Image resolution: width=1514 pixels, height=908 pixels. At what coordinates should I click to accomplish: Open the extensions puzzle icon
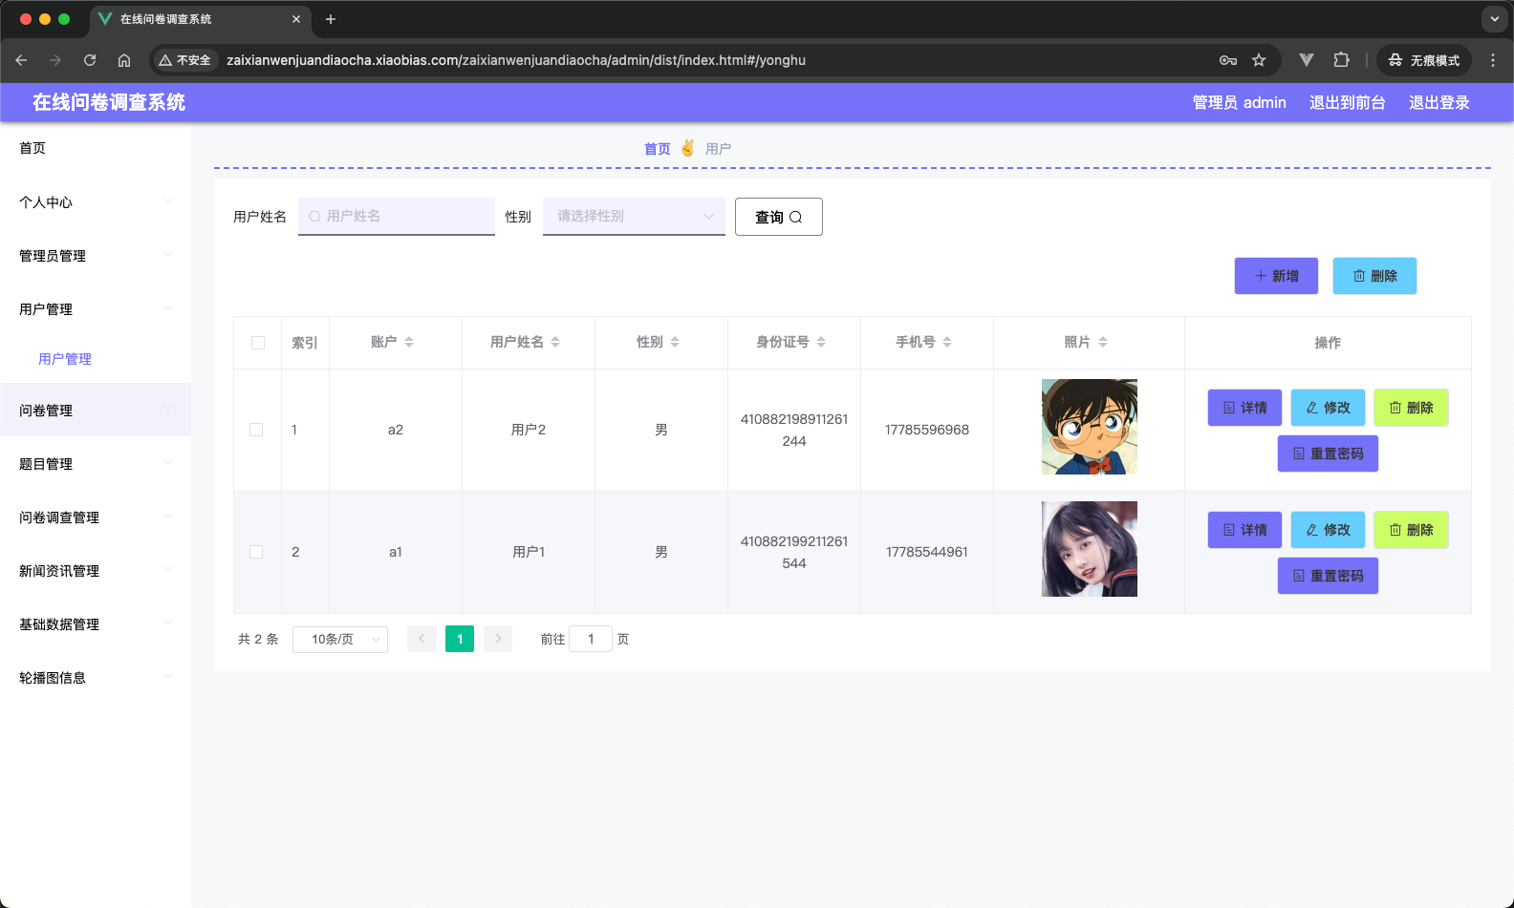click(x=1341, y=60)
